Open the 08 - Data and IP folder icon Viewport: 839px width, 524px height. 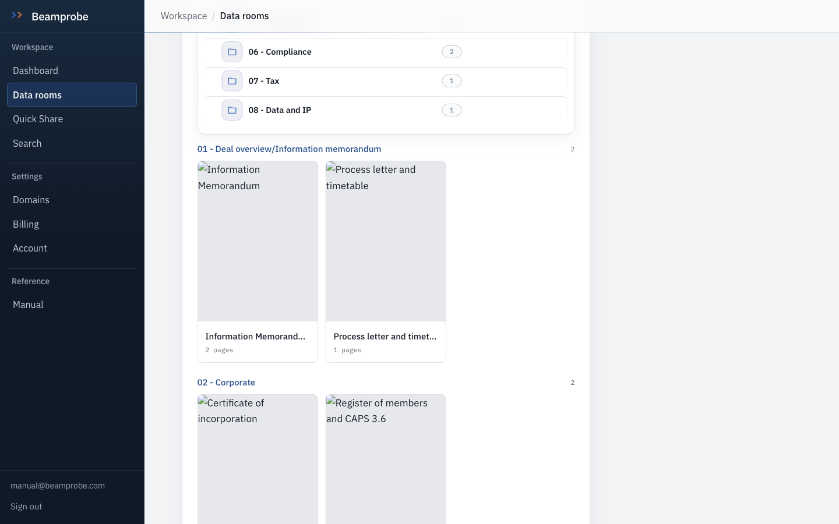coord(232,110)
